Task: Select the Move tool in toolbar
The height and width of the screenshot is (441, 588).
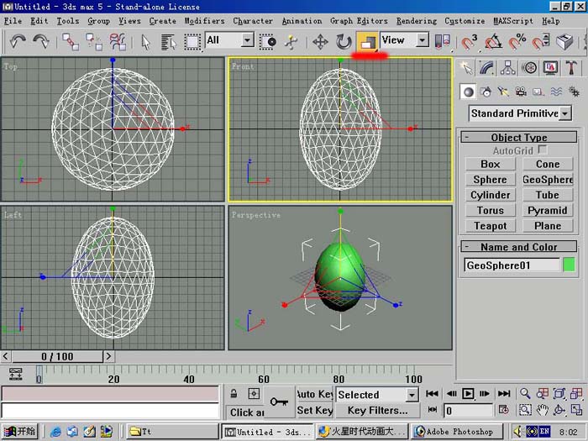Action: (320, 41)
